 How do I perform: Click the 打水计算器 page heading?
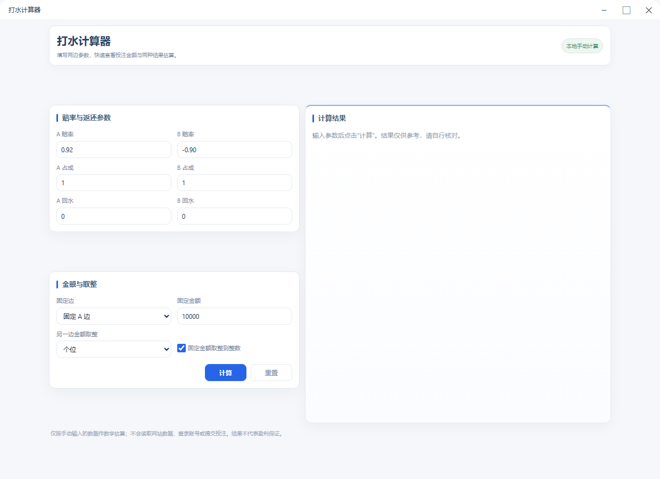[84, 41]
